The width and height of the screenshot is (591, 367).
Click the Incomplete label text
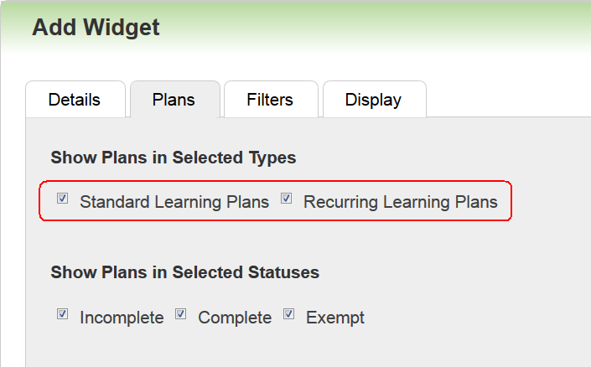(122, 318)
